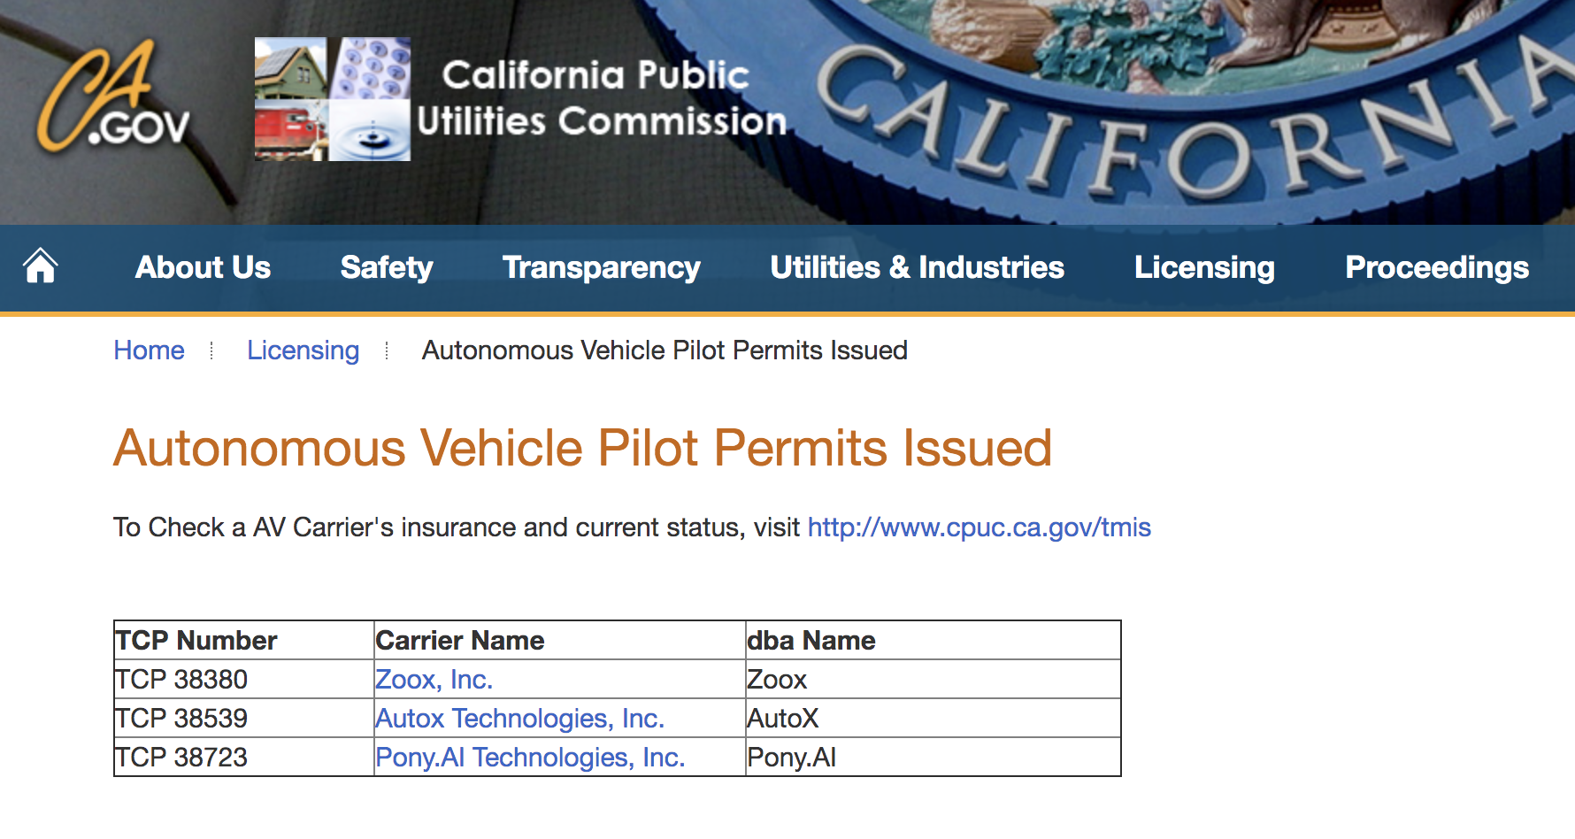This screenshot has width=1575, height=839.
Task: Open the cpuc.ca.gov/tmis link
Action: (979, 527)
